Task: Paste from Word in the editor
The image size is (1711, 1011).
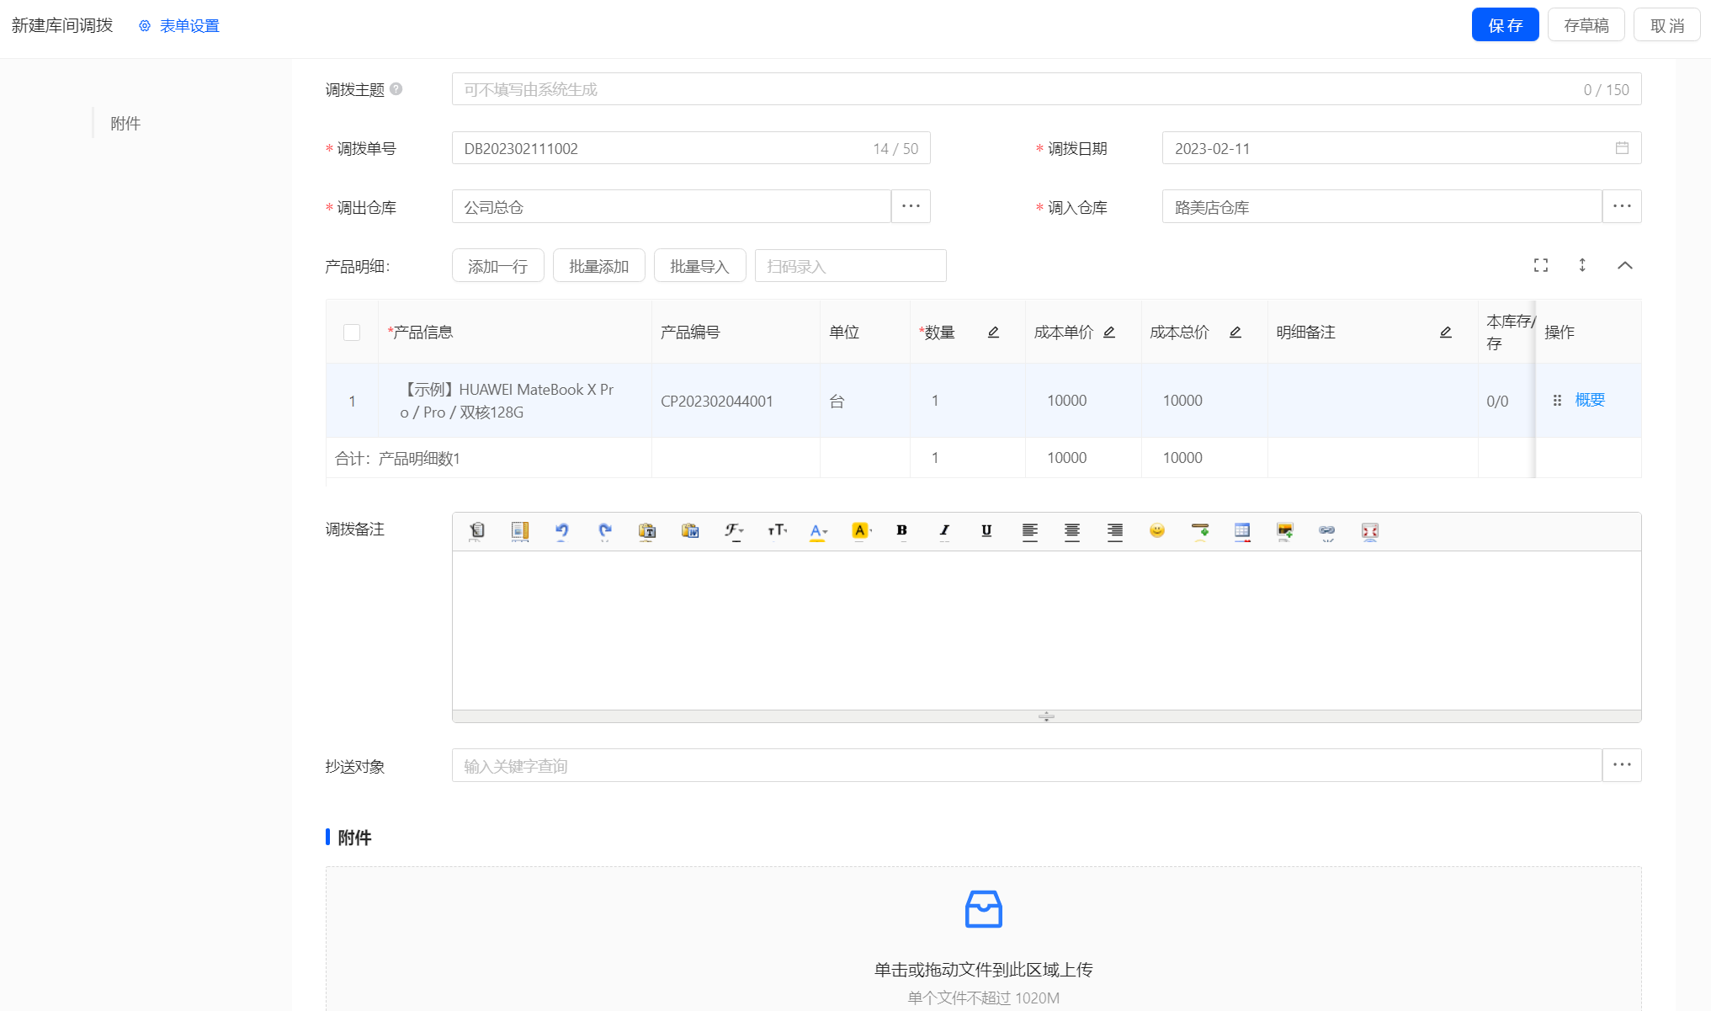Action: [x=690, y=531]
